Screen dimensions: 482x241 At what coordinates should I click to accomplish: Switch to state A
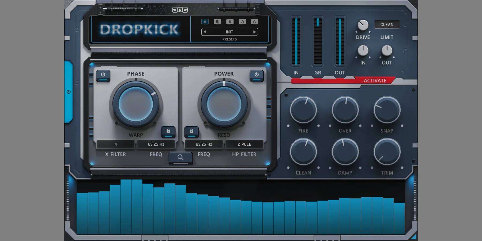(x=205, y=22)
